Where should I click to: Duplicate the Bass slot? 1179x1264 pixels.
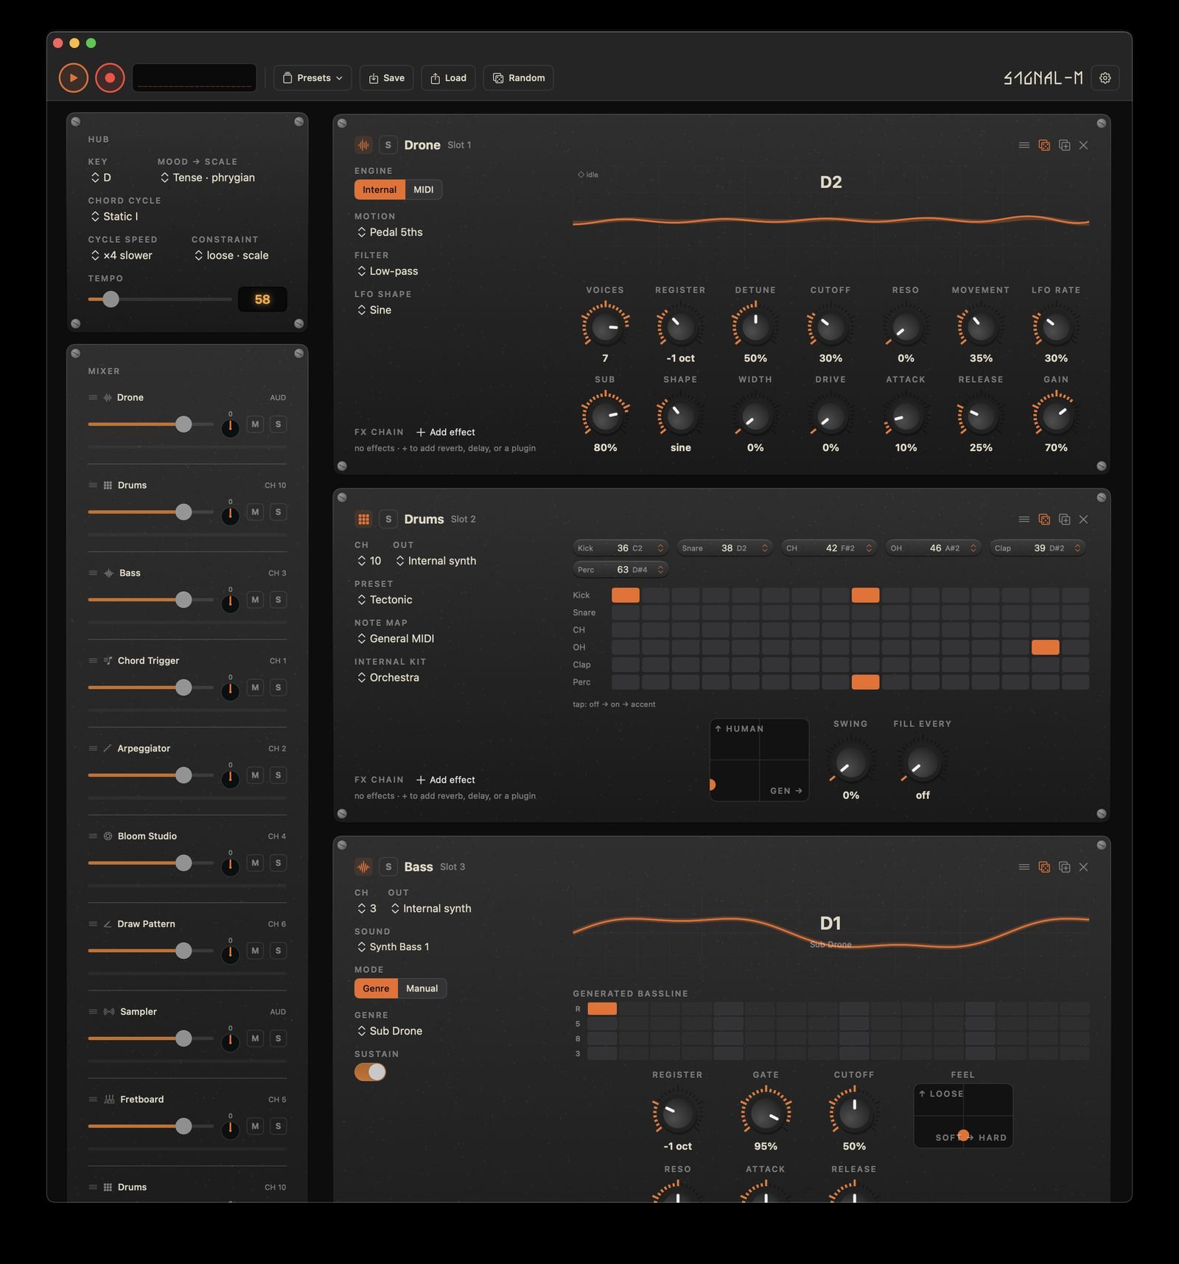click(1064, 867)
